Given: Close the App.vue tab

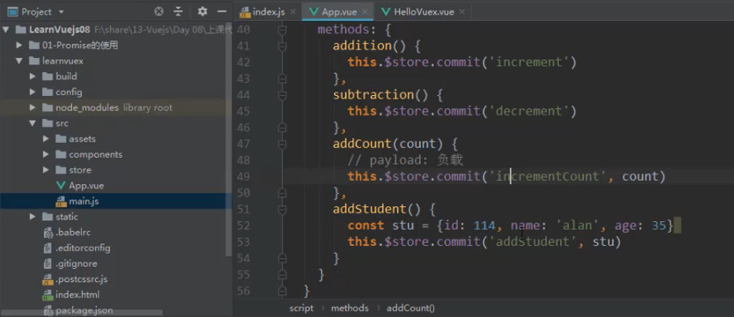Looking at the screenshot, I should tap(365, 12).
